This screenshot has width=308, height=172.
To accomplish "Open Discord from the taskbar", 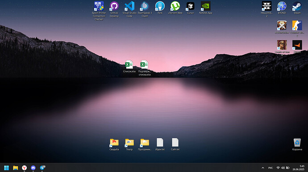I will point(33,168).
